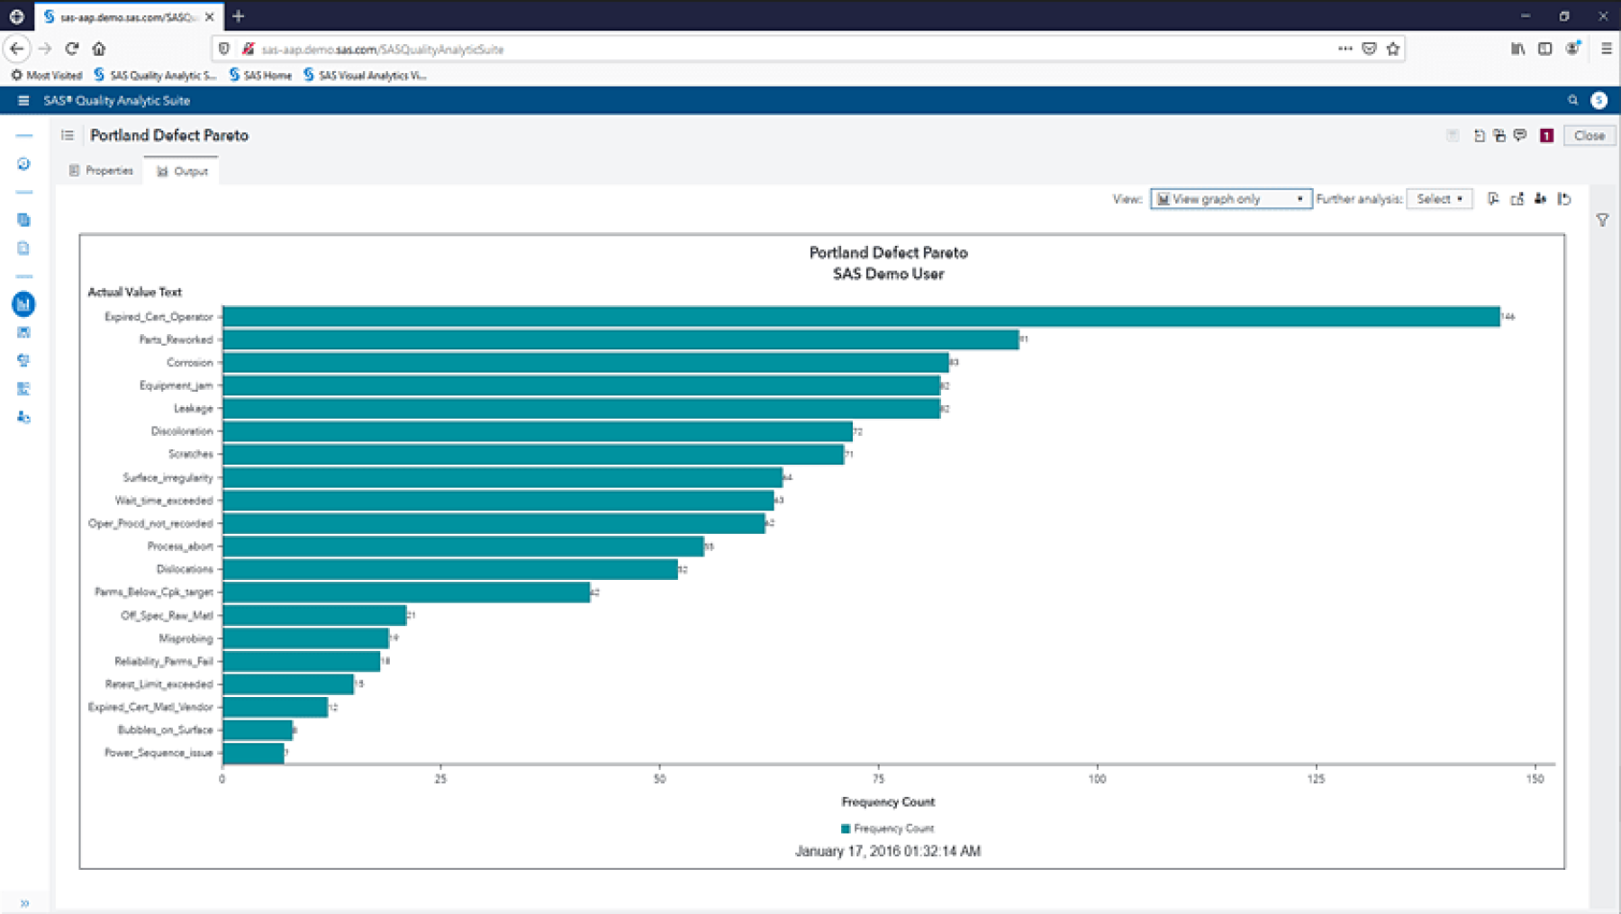Open the Firefox application menu
This screenshot has height=914, width=1621.
pos(1606,49)
